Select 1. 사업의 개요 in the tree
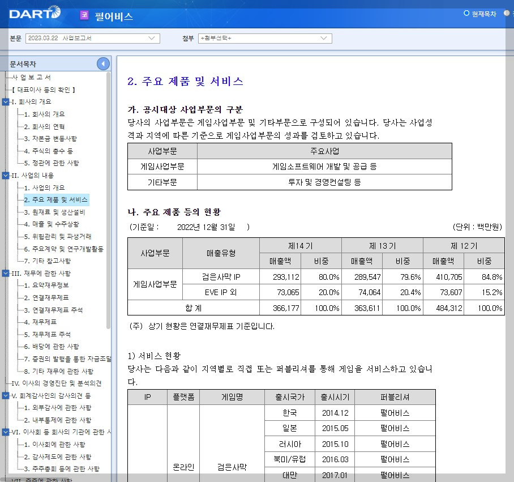The height and width of the screenshot is (482, 514). pos(44,188)
